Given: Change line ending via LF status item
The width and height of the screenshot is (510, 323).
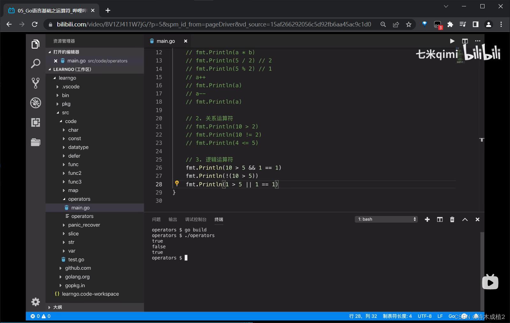Looking at the screenshot, I should point(440,316).
